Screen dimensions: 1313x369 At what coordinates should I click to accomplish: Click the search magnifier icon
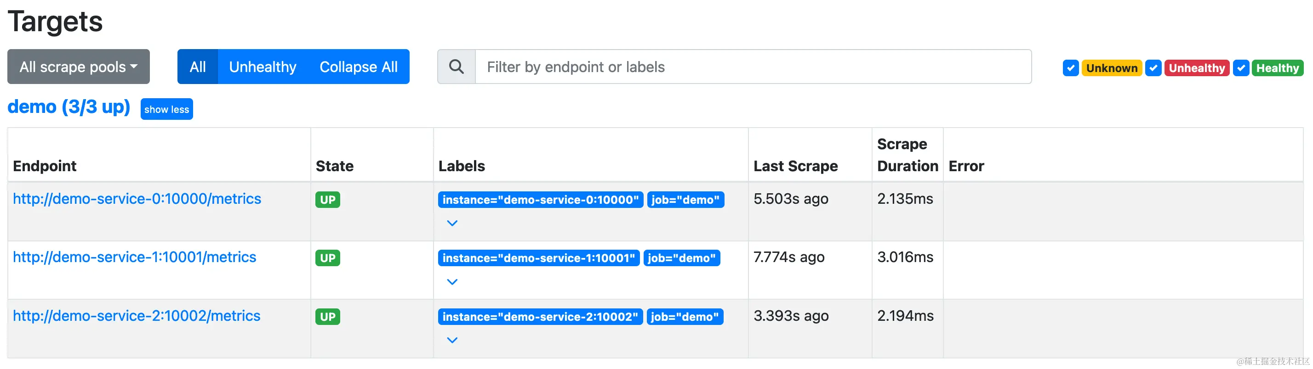pyautogui.click(x=456, y=67)
